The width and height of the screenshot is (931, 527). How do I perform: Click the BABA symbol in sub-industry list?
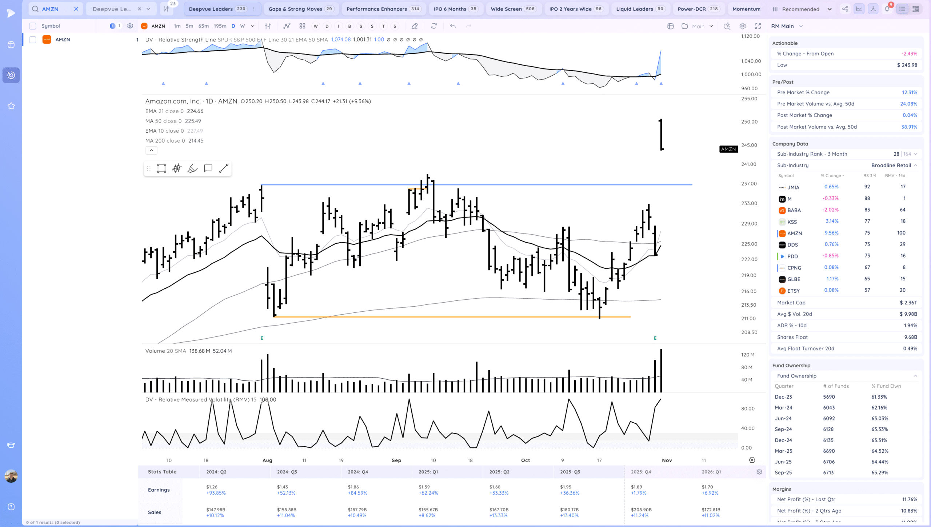click(794, 210)
